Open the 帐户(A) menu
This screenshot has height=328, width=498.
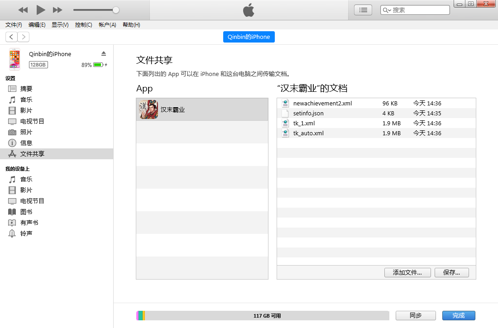[107, 25]
